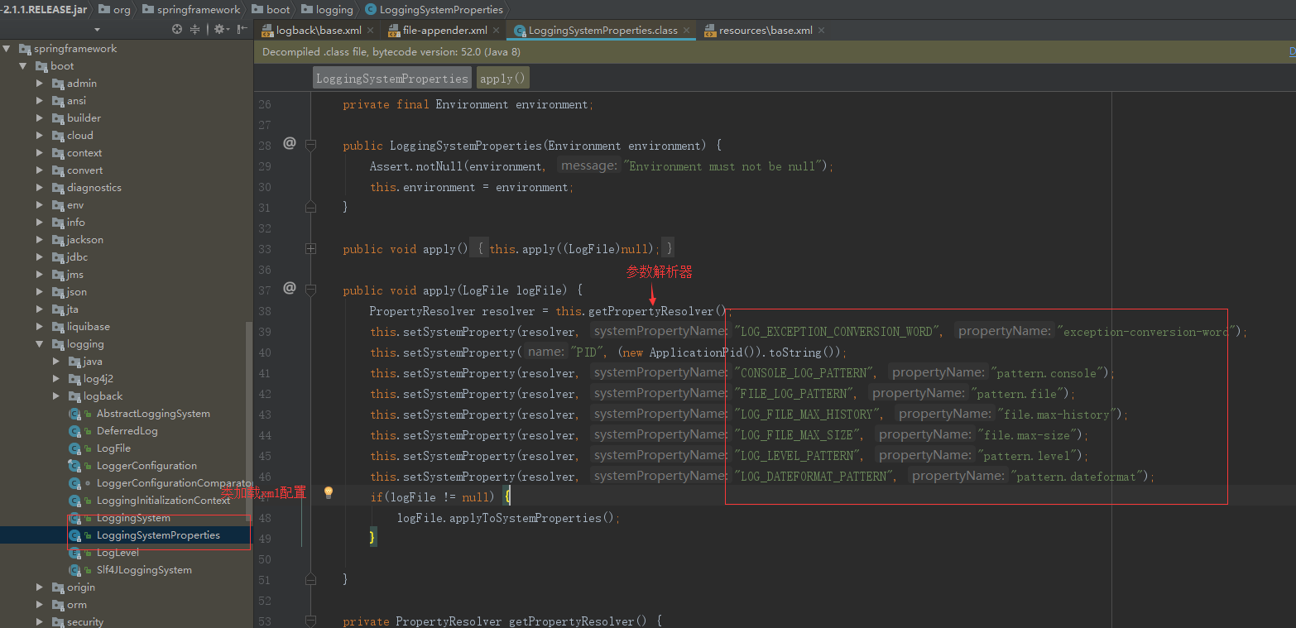
Task: Open LoggingInitializationContext class
Action: pos(163,501)
